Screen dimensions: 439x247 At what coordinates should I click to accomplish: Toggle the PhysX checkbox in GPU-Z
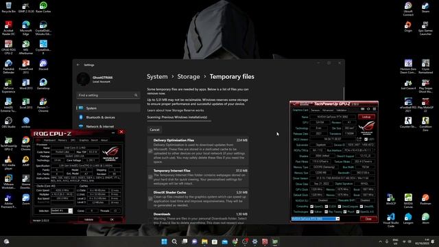click(x=345, y=212)
